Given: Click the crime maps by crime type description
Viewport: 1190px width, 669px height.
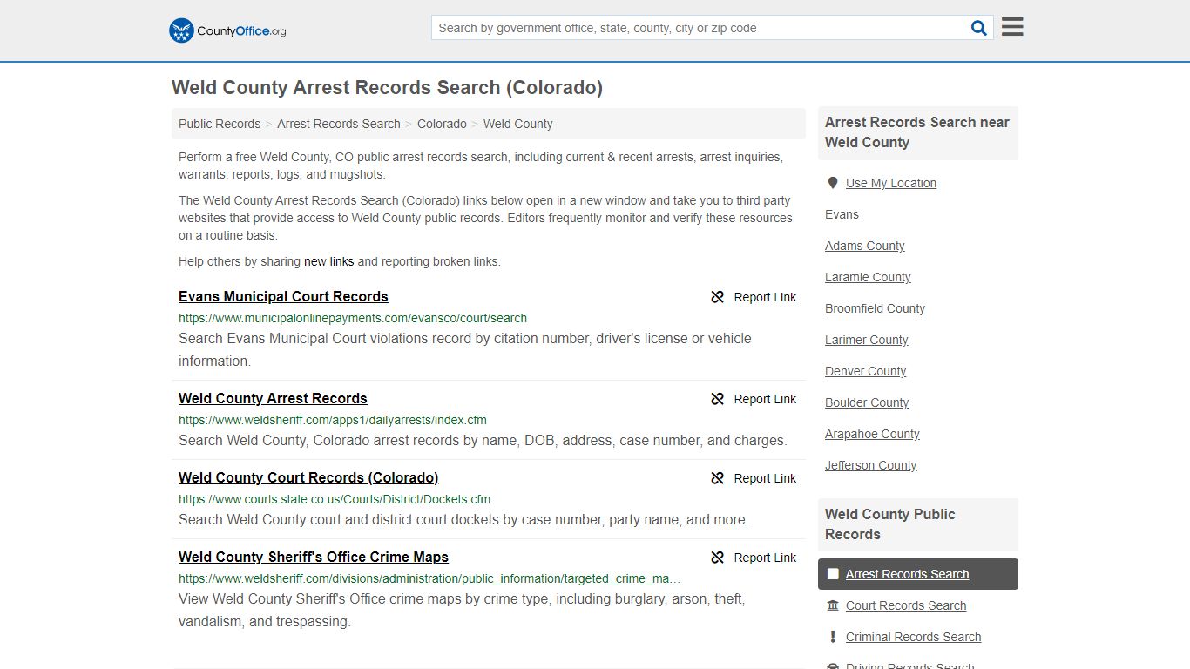Looking at the screenshot, I should (462, 611).
